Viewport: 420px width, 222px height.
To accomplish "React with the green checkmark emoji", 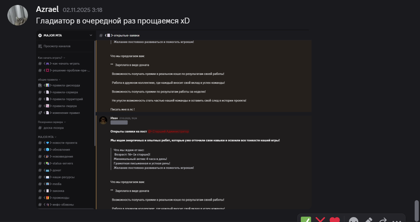I will (x=306, y=220).
